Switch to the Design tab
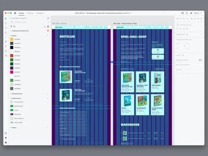Screen dimensions: 208x156 click(x=21, y=13)
